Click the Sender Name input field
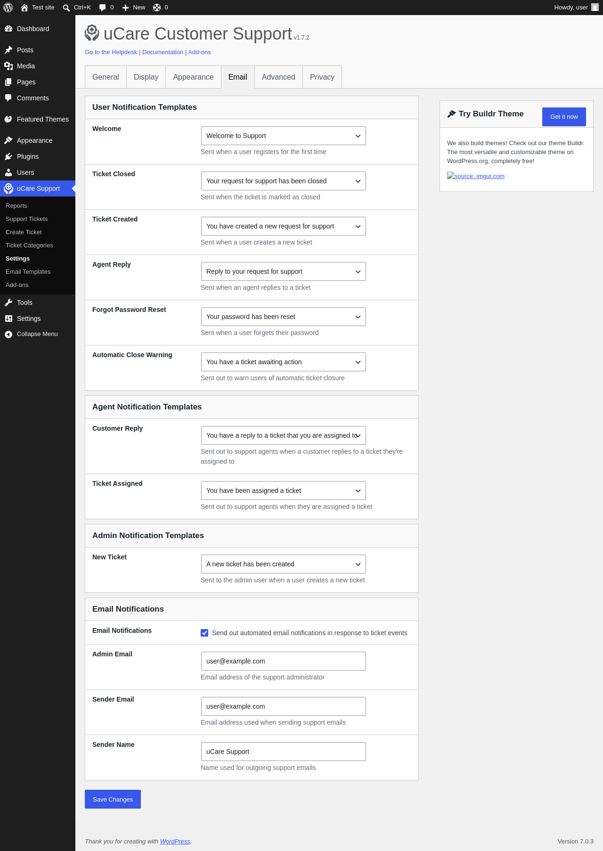 [283, 752]
